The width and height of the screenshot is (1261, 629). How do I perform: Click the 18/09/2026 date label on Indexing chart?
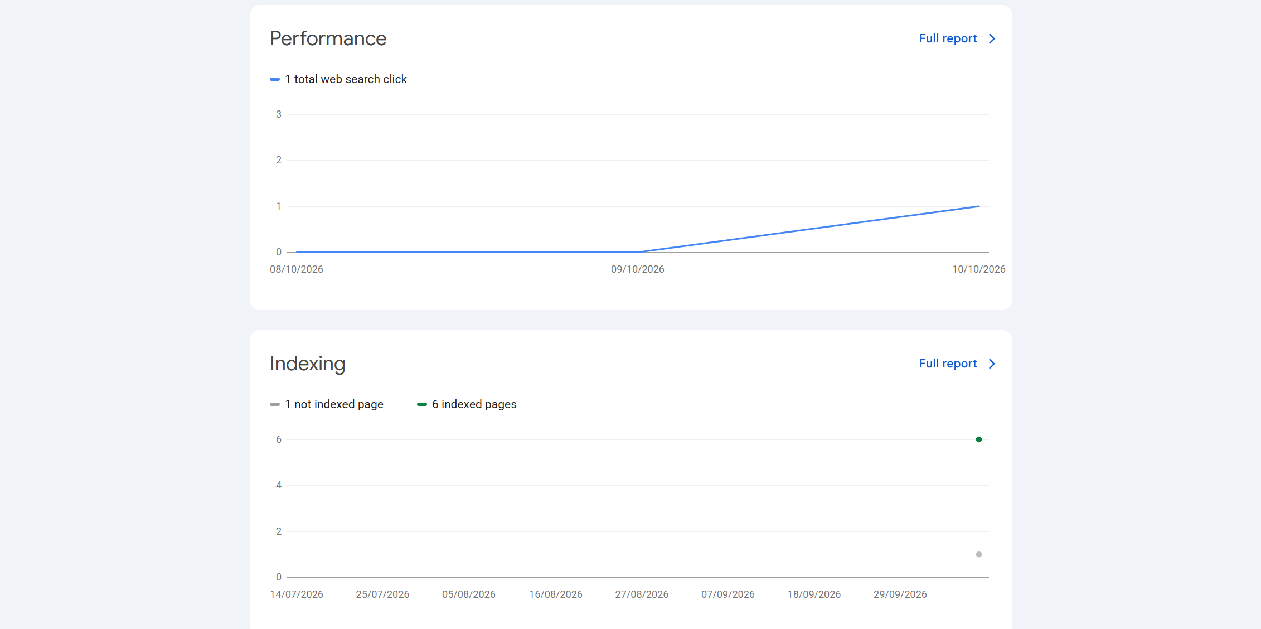[814, 594]
